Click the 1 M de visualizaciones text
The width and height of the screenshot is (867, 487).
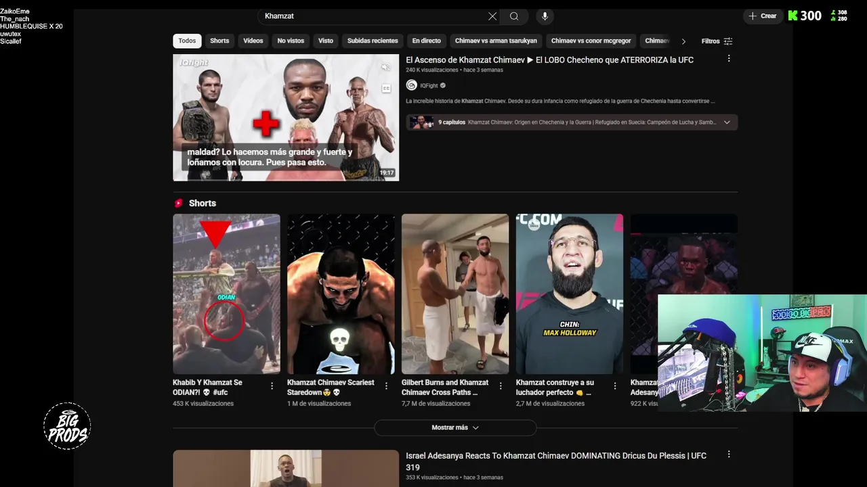point(319,404)
